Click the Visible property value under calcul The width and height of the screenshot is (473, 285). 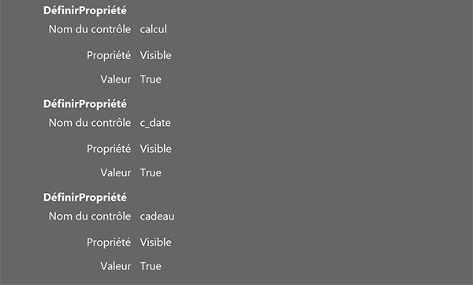tap(155, 55)
